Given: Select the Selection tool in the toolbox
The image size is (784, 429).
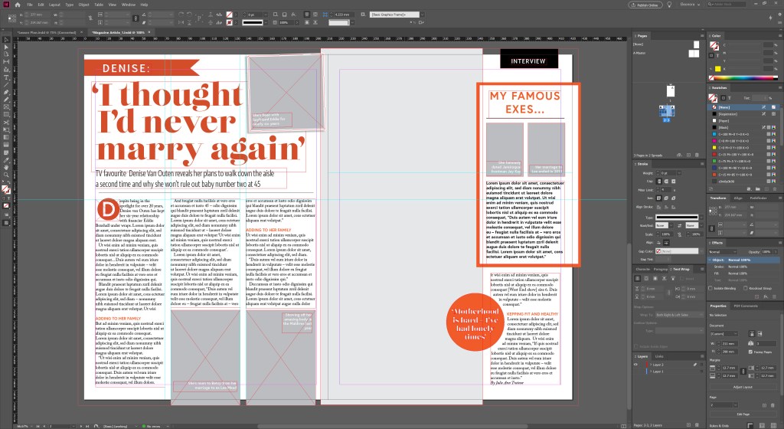Looking at the screenshot, I should [x=6, y=38].
